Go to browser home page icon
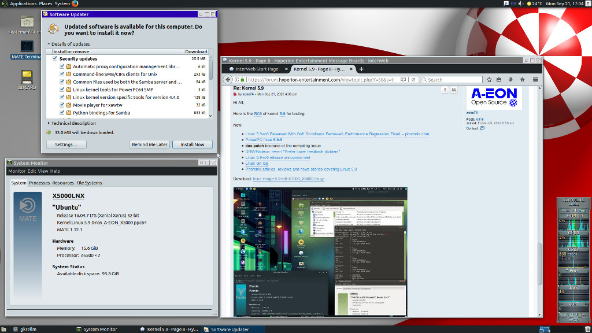 coord(522,80)
